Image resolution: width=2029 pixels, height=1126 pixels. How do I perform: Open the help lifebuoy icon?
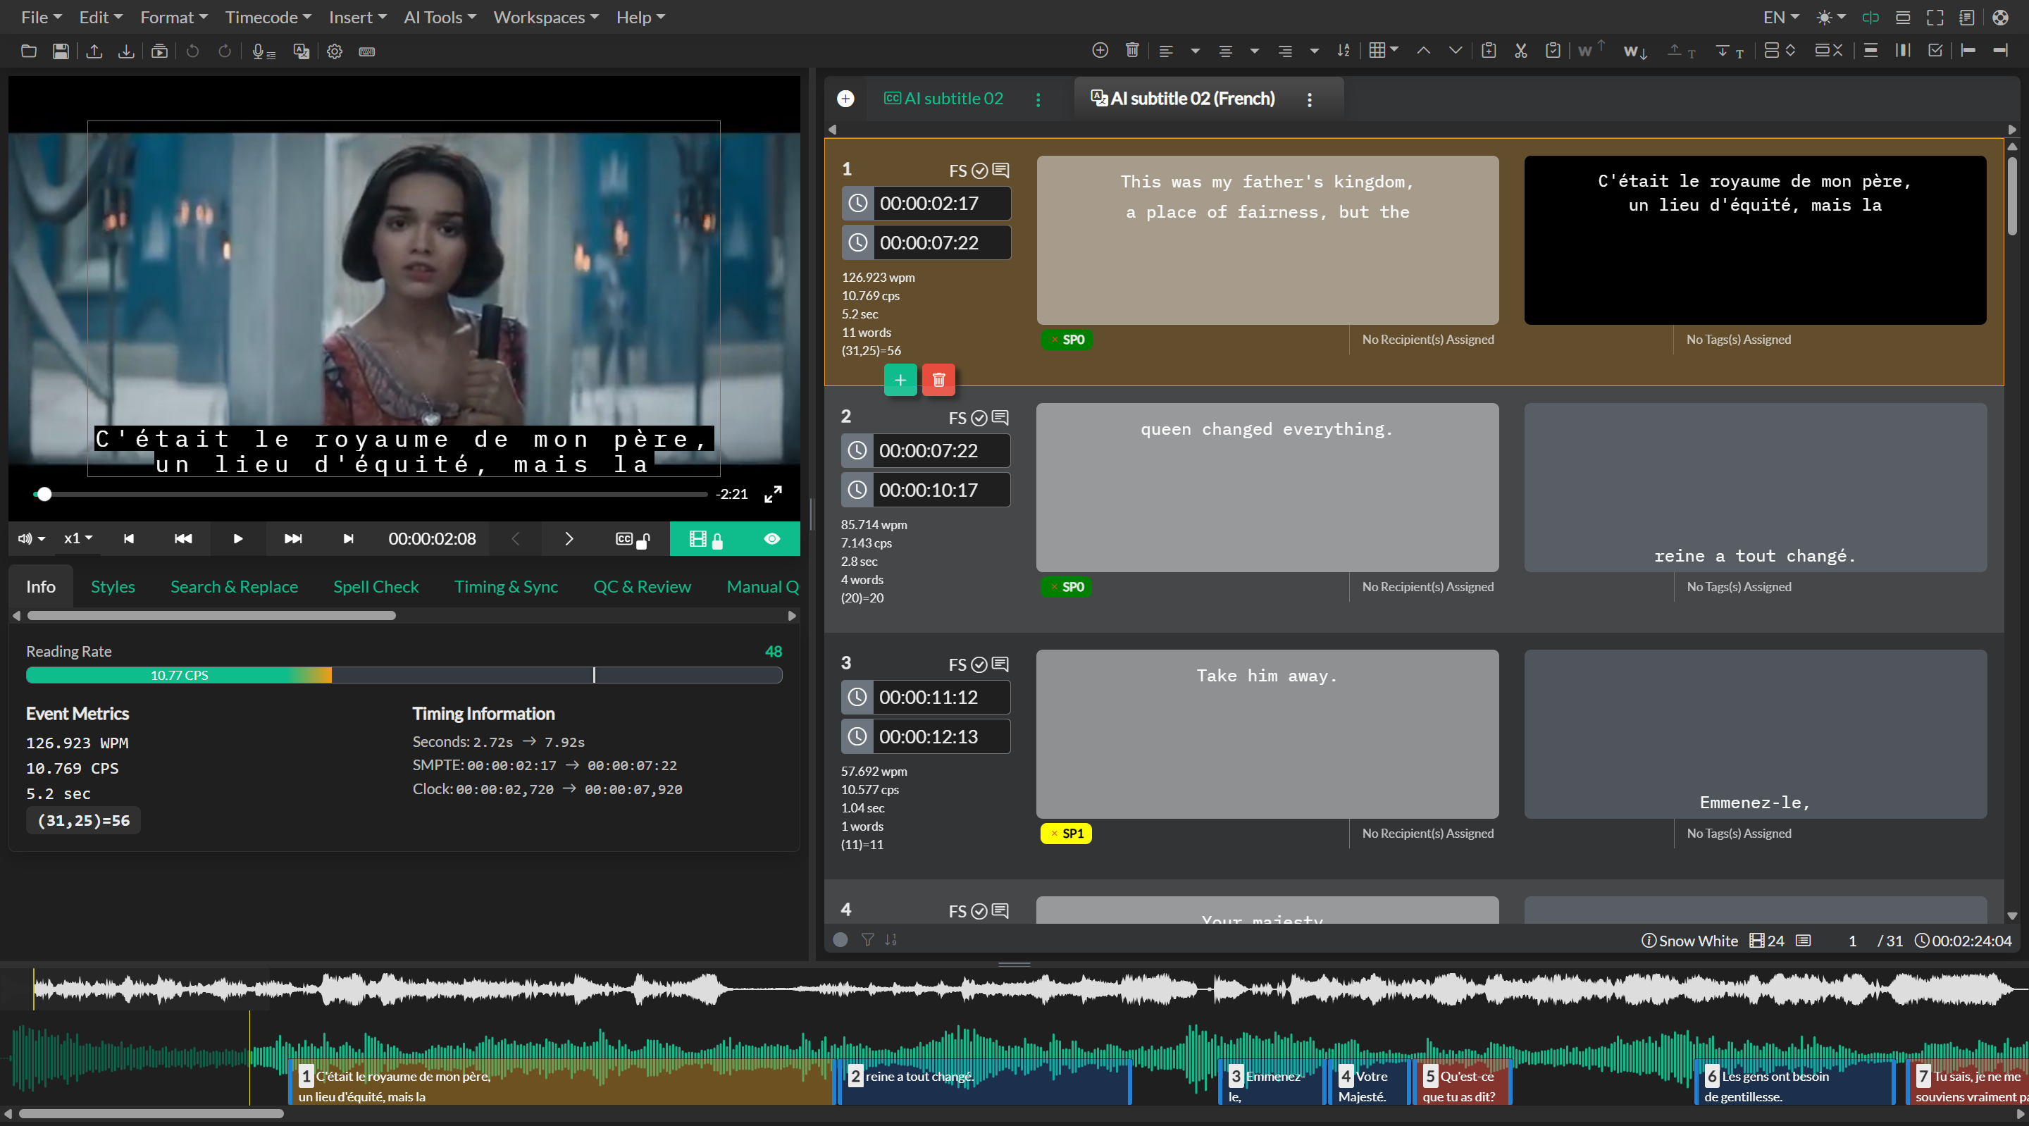[2000, 18]
